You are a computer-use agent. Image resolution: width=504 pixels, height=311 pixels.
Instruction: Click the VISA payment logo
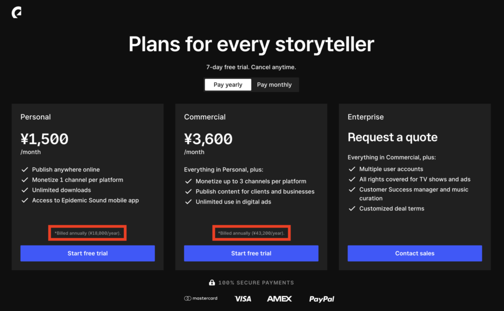pyautogui.click(x=243, y=299)
